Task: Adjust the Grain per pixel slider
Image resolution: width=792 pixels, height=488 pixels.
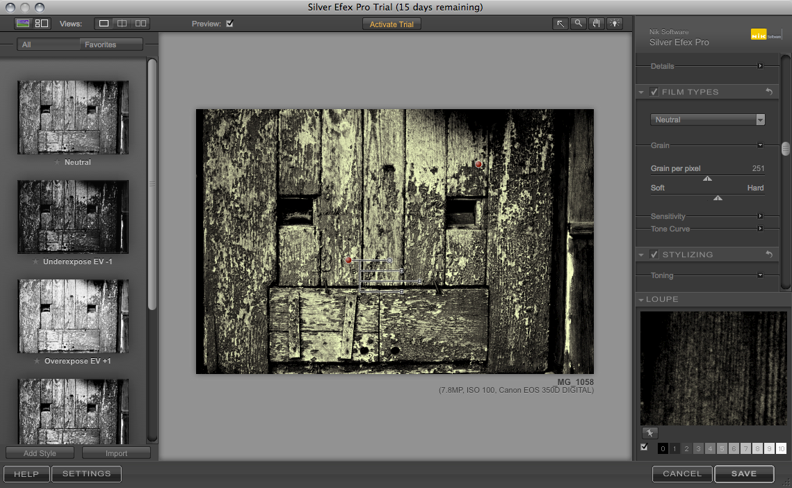Action: point(708,179)
